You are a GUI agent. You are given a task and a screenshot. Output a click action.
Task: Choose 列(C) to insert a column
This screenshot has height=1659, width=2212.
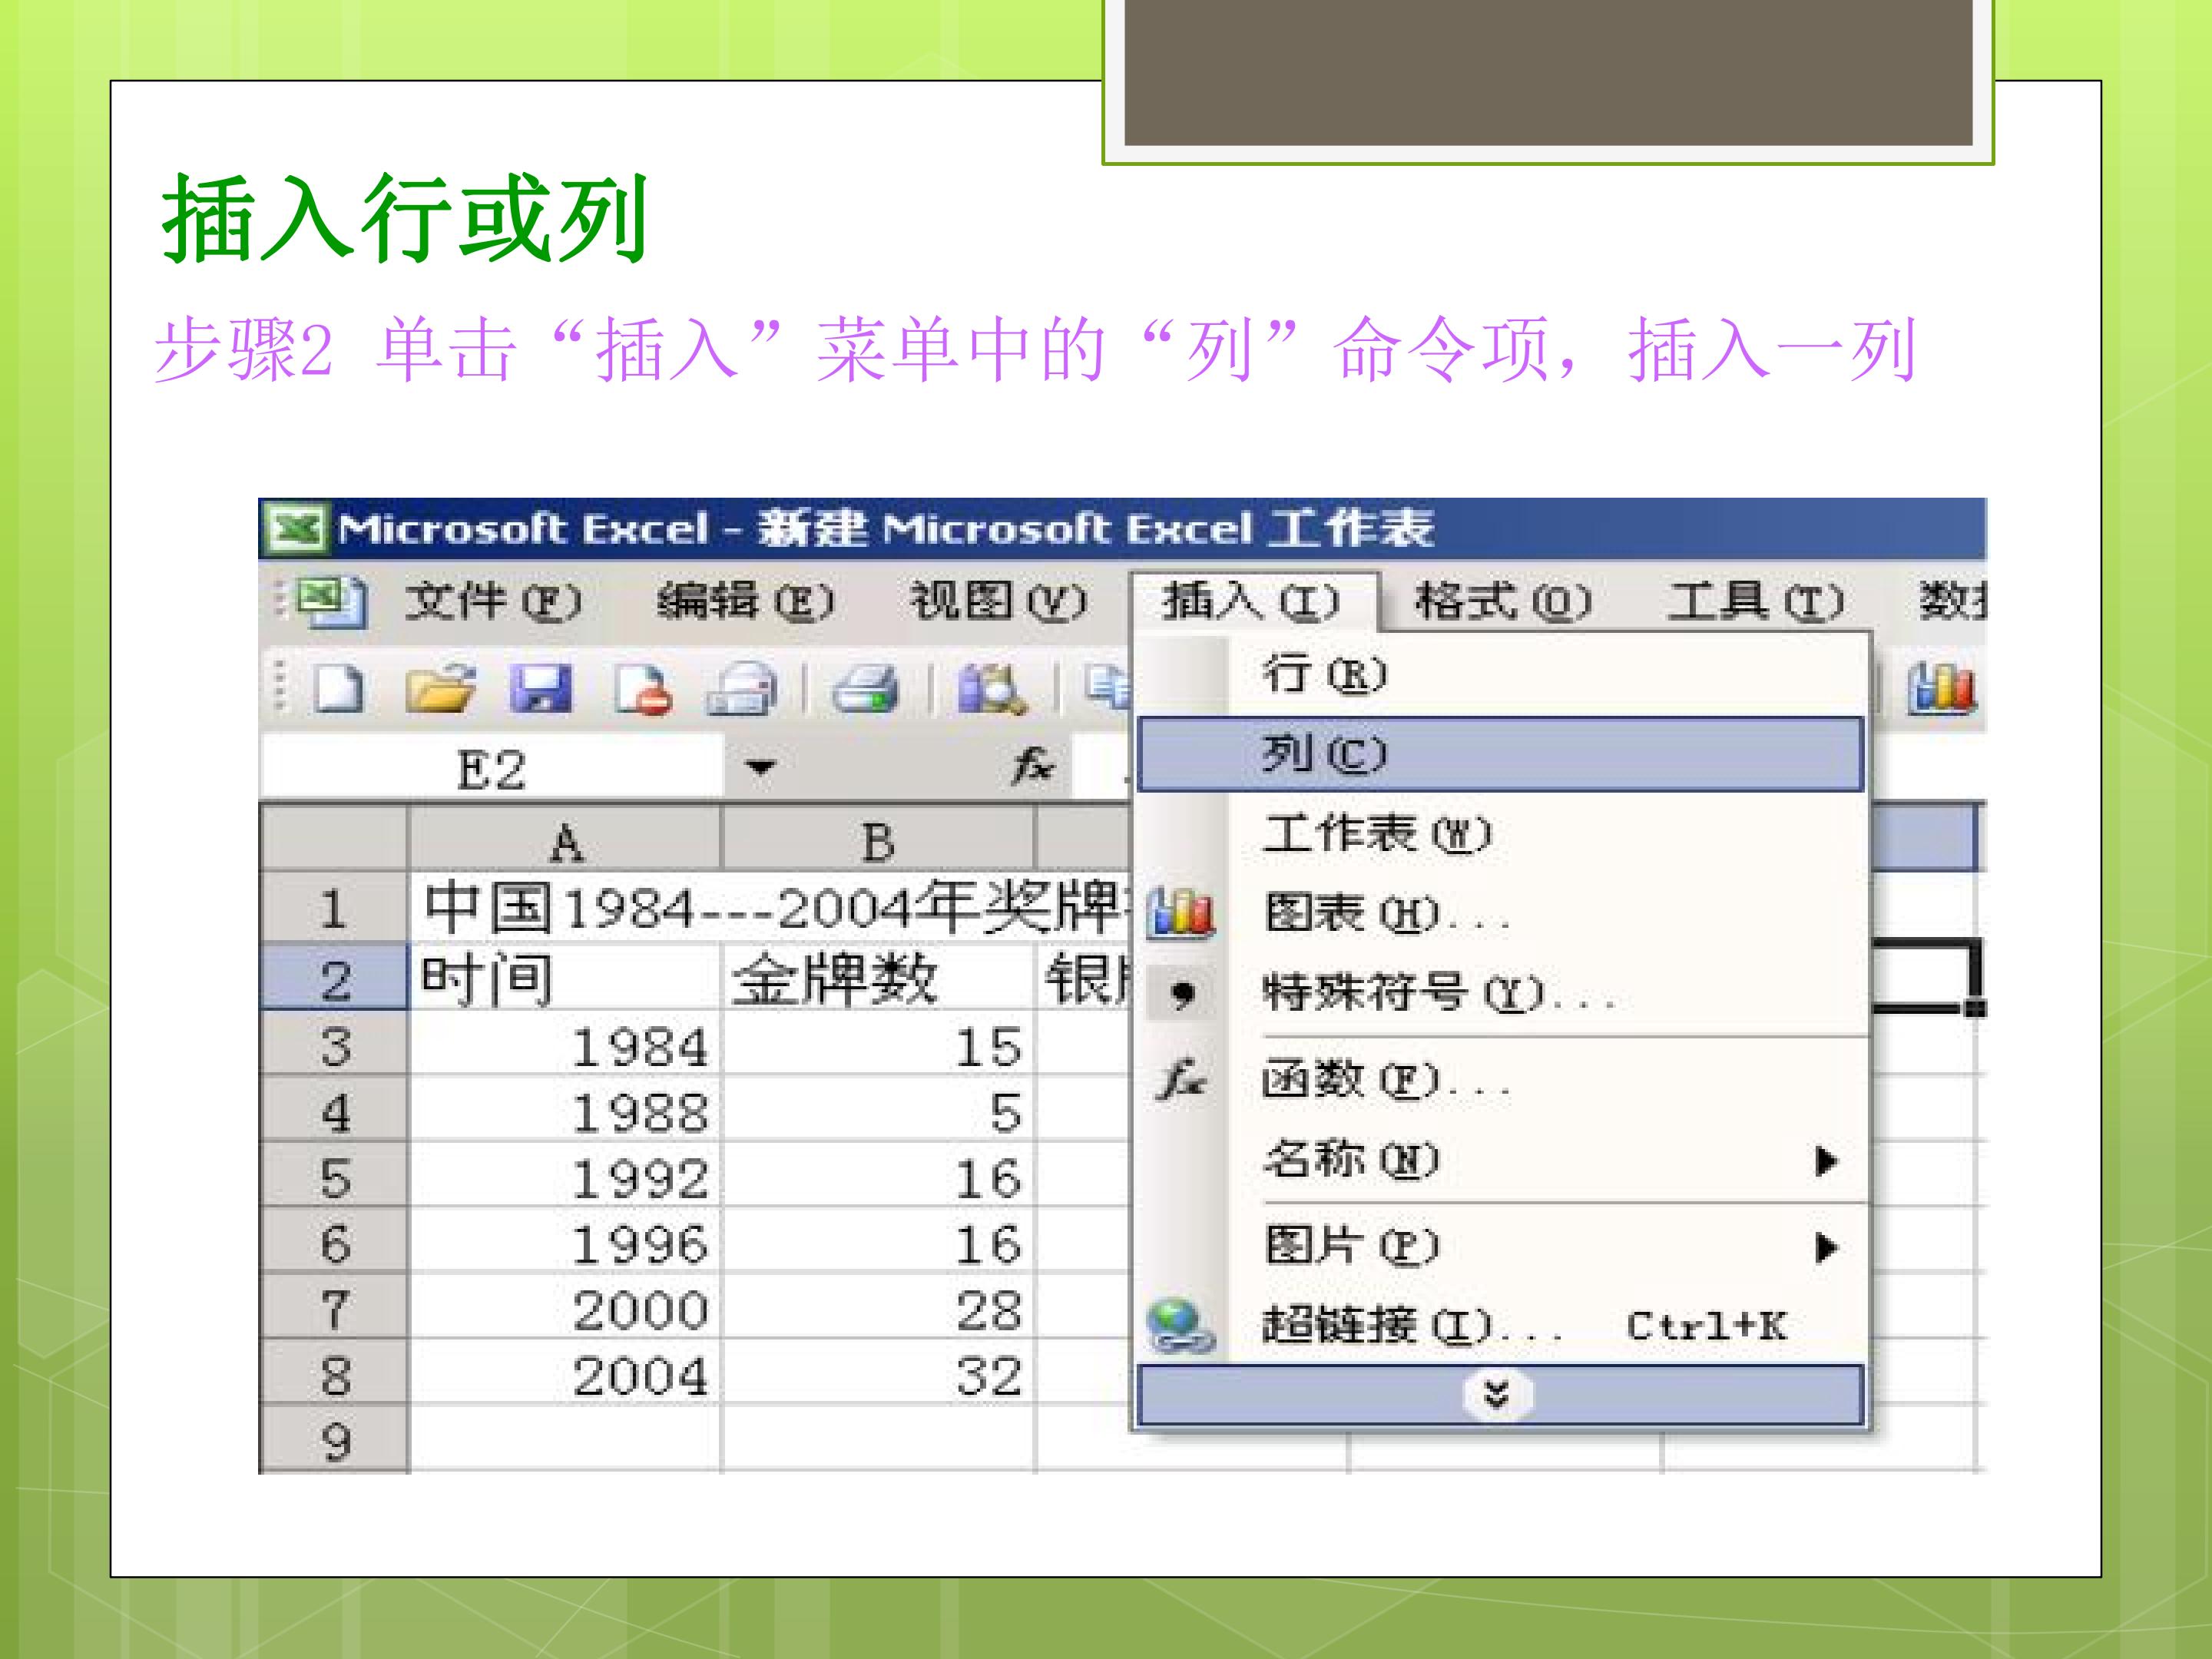point(1501,754)
